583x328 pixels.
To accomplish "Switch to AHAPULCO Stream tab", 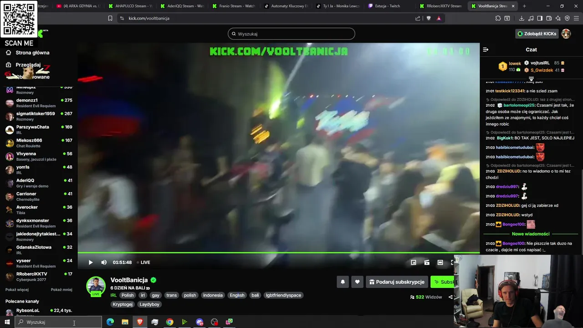I will pyautogui.click(x=130, y=6).
